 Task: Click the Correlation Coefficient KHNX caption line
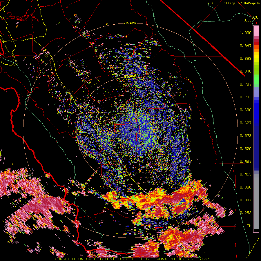click(132, 259)
